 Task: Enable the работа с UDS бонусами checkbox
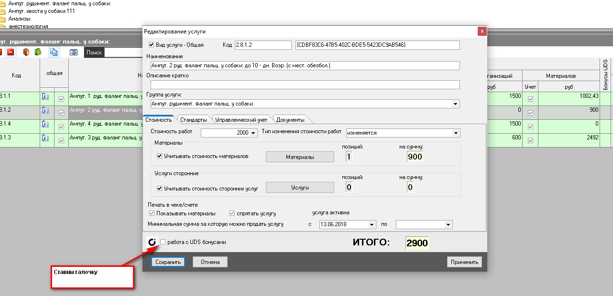coord(163,242)
